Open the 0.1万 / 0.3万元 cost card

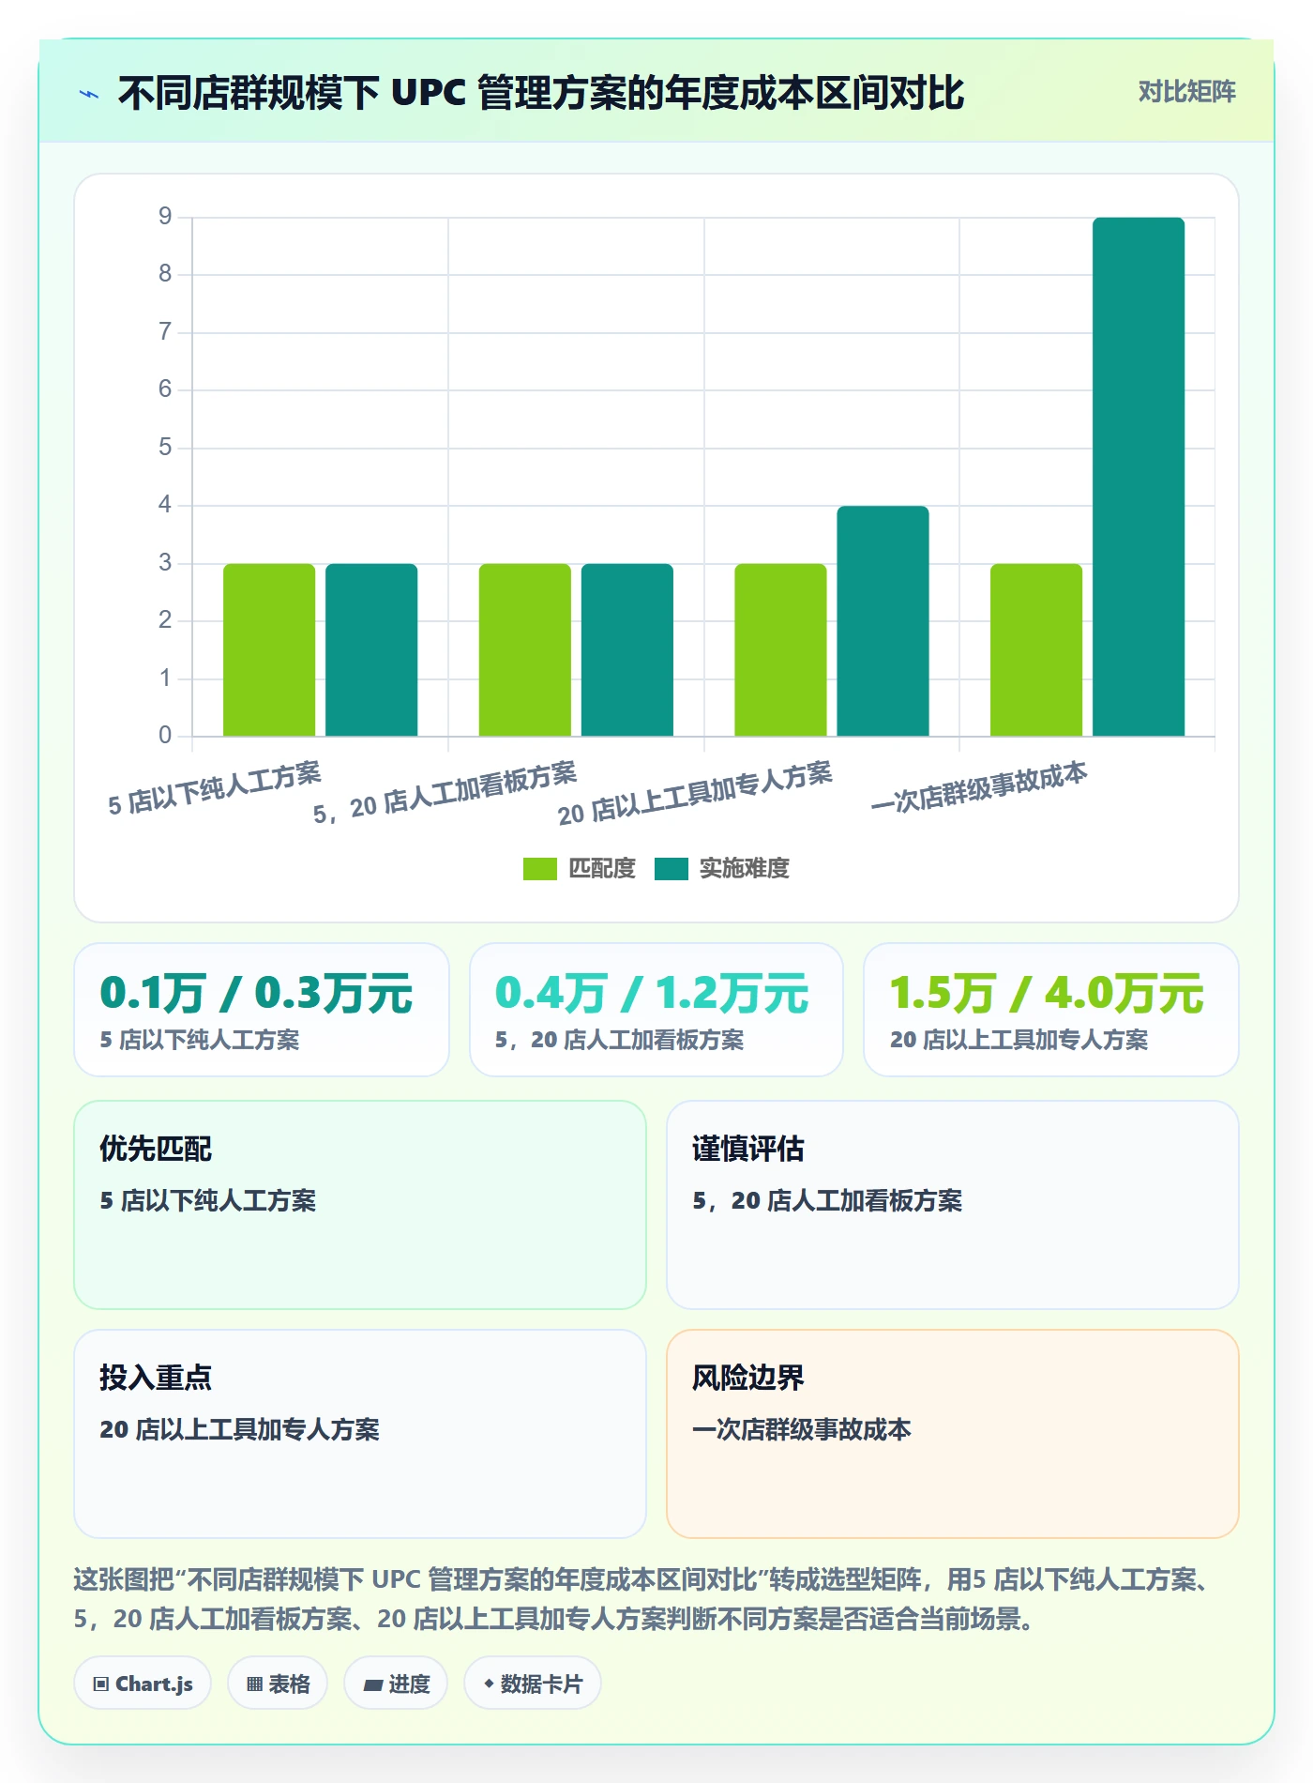click(x=262, y=1010)
